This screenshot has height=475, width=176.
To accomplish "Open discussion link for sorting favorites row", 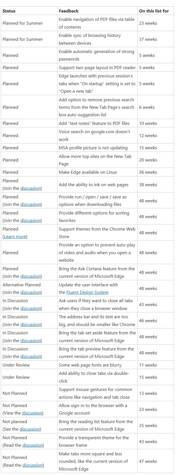I will pyautogui.click(x=31, y=221).
